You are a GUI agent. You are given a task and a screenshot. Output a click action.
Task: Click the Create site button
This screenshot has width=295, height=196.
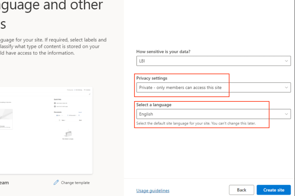coord(273,190)
